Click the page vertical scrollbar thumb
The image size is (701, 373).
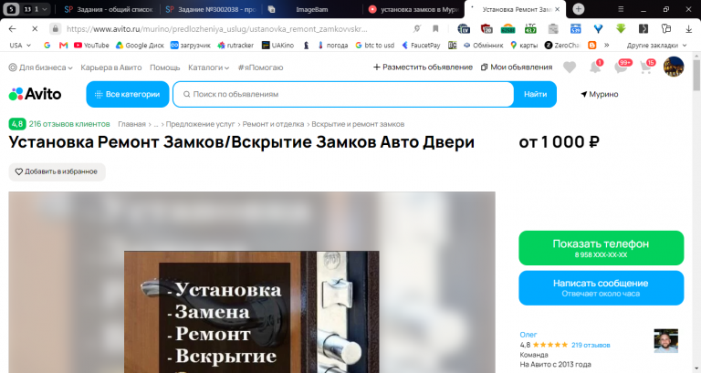click(x=696, y=74)
